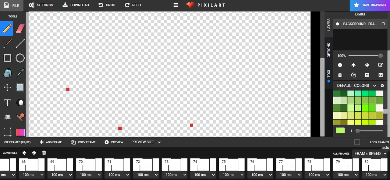Click Copy Frame button
Image resolution: width=390 pixels, height=180 pixels.
click(83, 142)
